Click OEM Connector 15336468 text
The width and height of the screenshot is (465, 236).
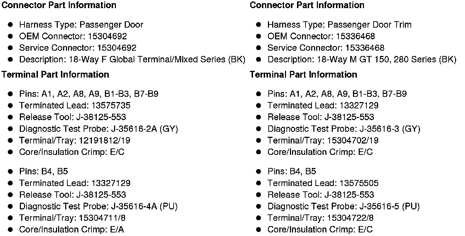point(321,36)
